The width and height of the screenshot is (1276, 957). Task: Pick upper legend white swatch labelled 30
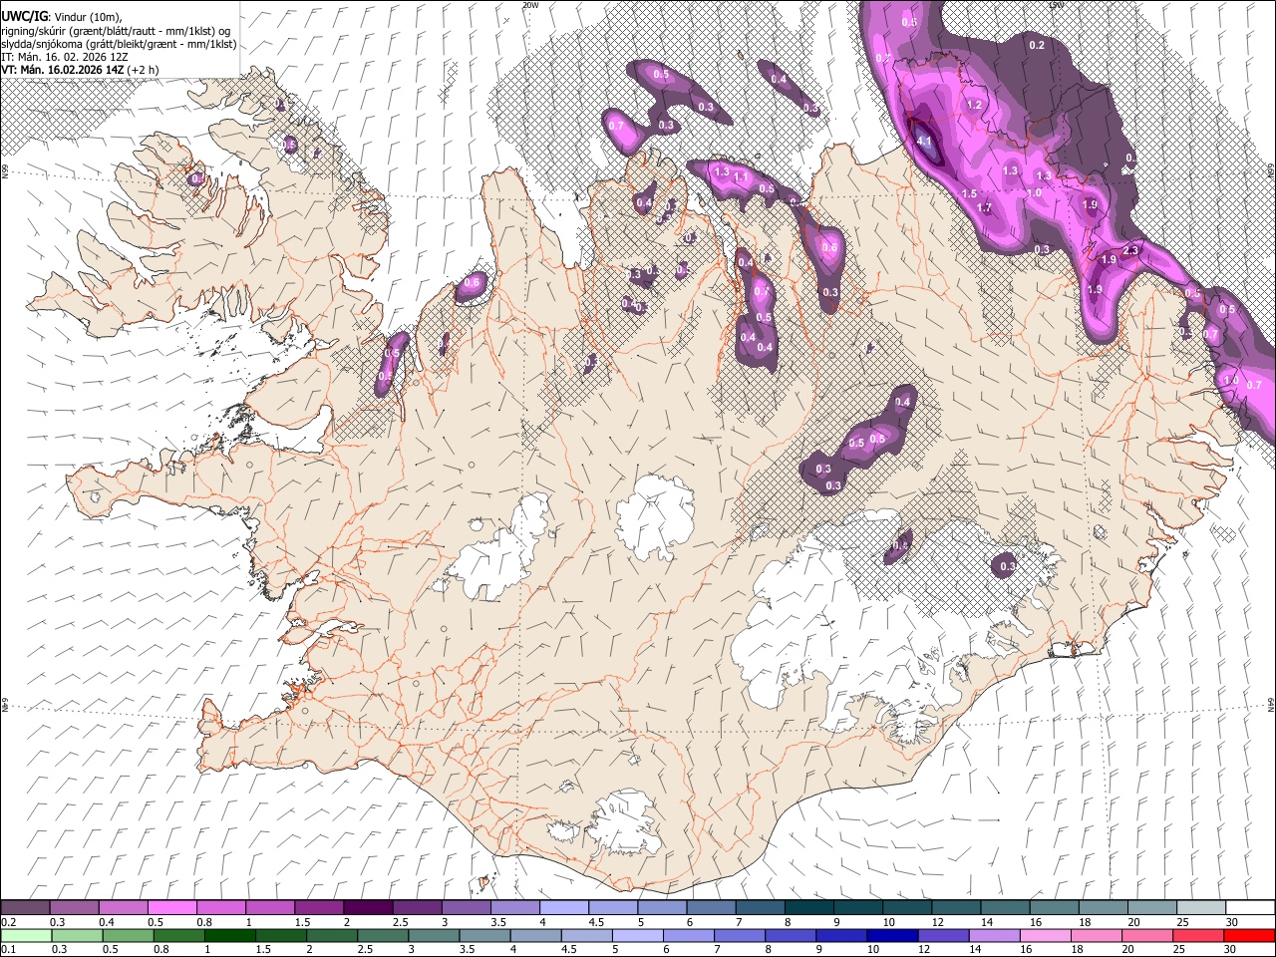tap(1249, 908)
